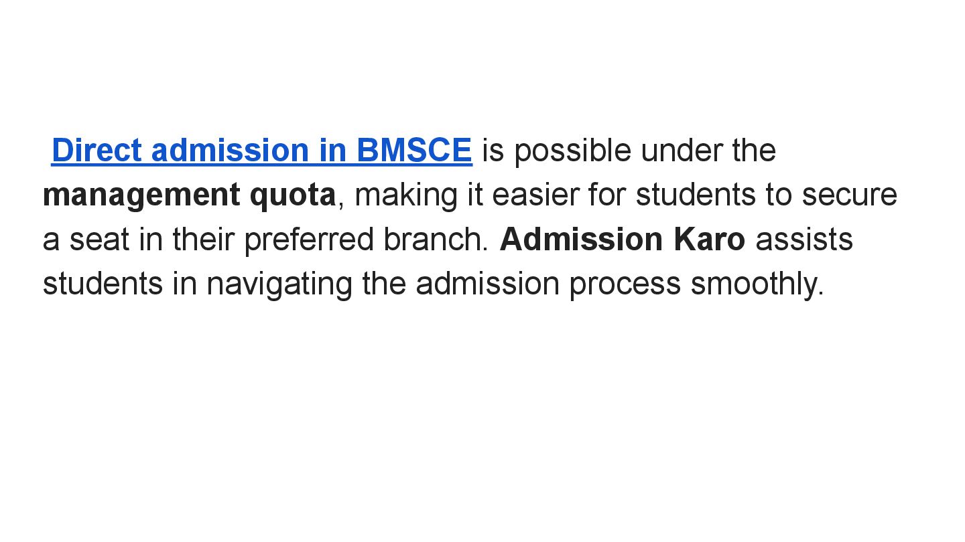This screenshot has width=965, height=542.
Task: Click on the word "secure"
Action: pyautogui.click(x=849, y=195)
